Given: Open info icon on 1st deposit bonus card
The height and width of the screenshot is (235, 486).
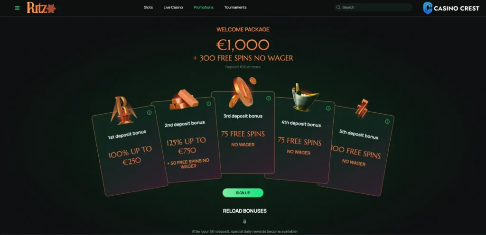Looking at the screenshot, I should pos(150,113).
